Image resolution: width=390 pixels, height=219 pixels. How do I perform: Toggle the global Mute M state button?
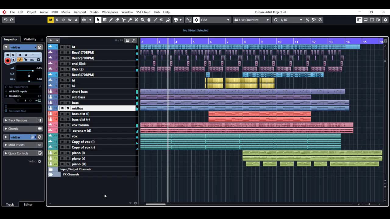51,20
